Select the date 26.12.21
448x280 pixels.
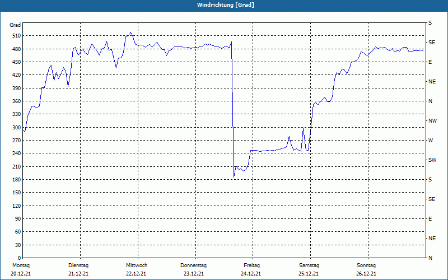[366, 274]
